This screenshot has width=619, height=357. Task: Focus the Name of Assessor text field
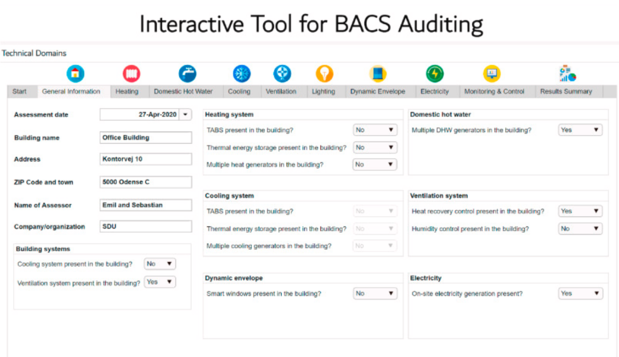[145, 205]
